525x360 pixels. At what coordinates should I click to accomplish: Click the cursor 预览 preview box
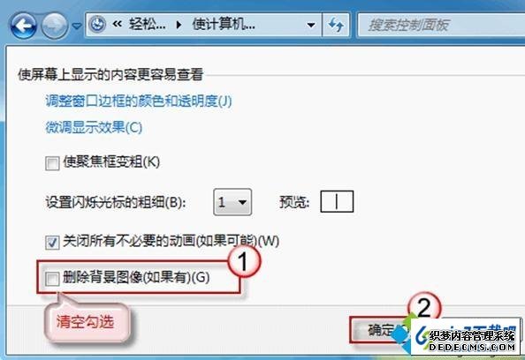pos(337,201)
